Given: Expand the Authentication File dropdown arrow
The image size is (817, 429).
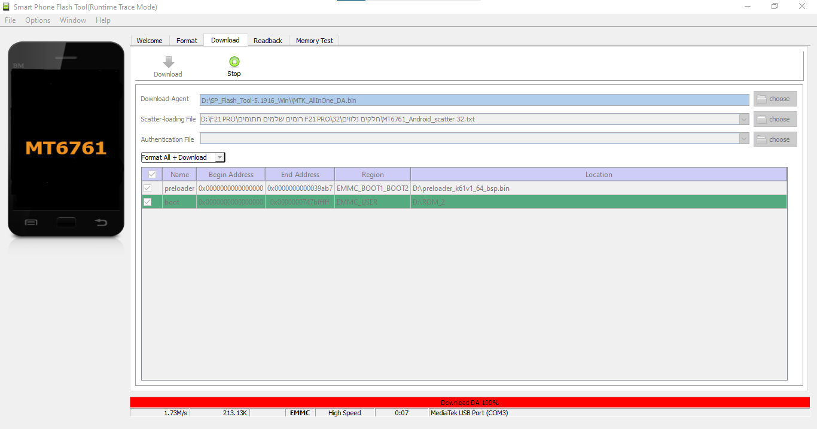Looking at the screenshot, I should point(743,139).
